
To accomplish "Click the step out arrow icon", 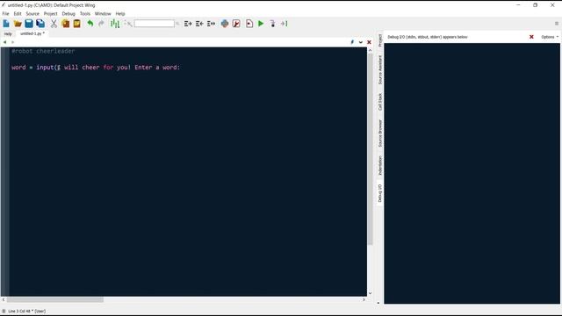I will (x=284, y=24).
